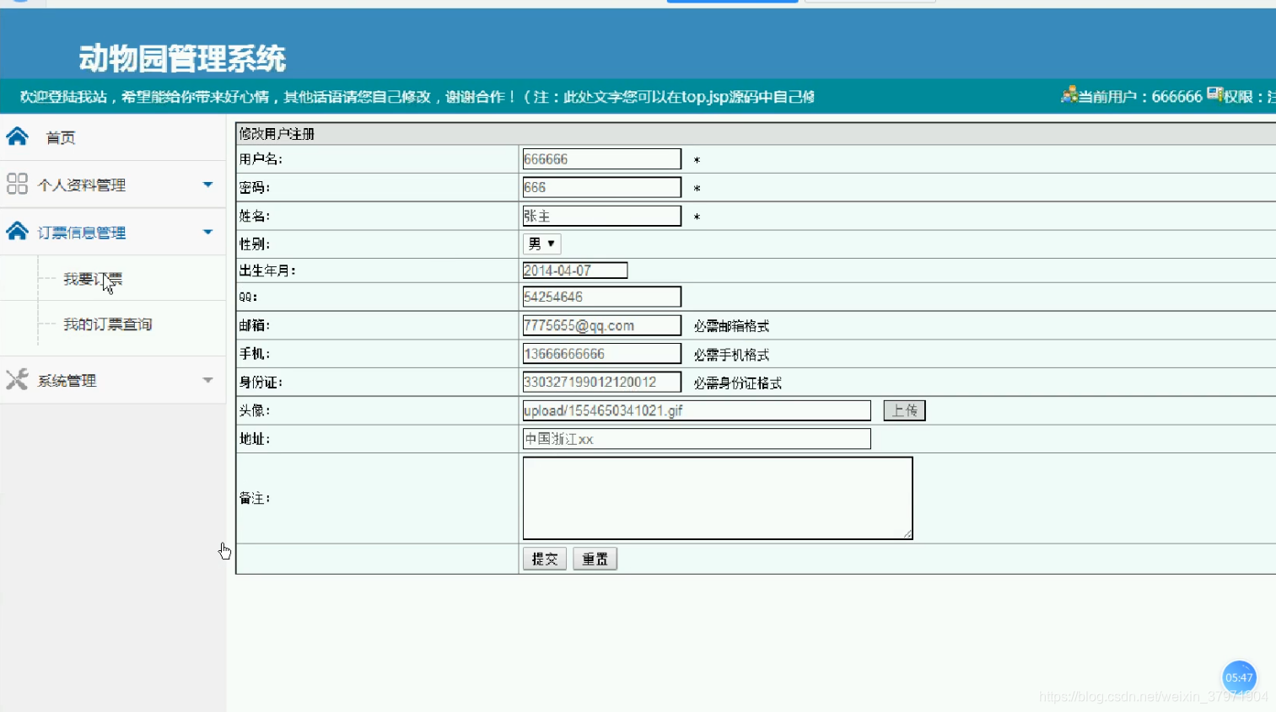Collapse the 个人资料管理 arrow
The height and width of the screenshot is (712, 1276).
pos(207,184)
